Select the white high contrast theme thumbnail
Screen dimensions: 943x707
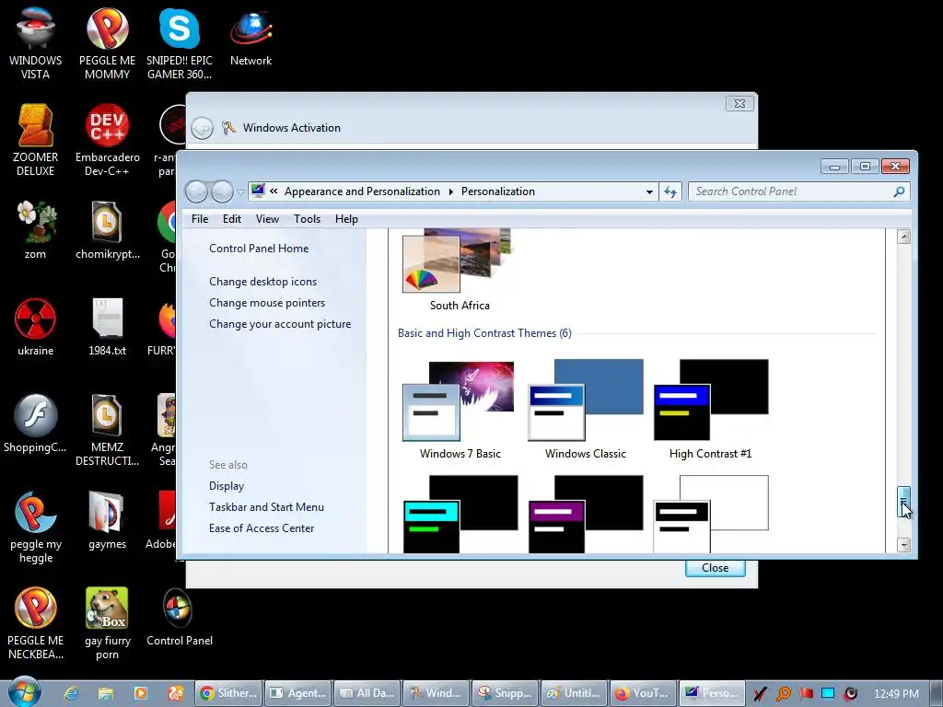tap(710, 514)
